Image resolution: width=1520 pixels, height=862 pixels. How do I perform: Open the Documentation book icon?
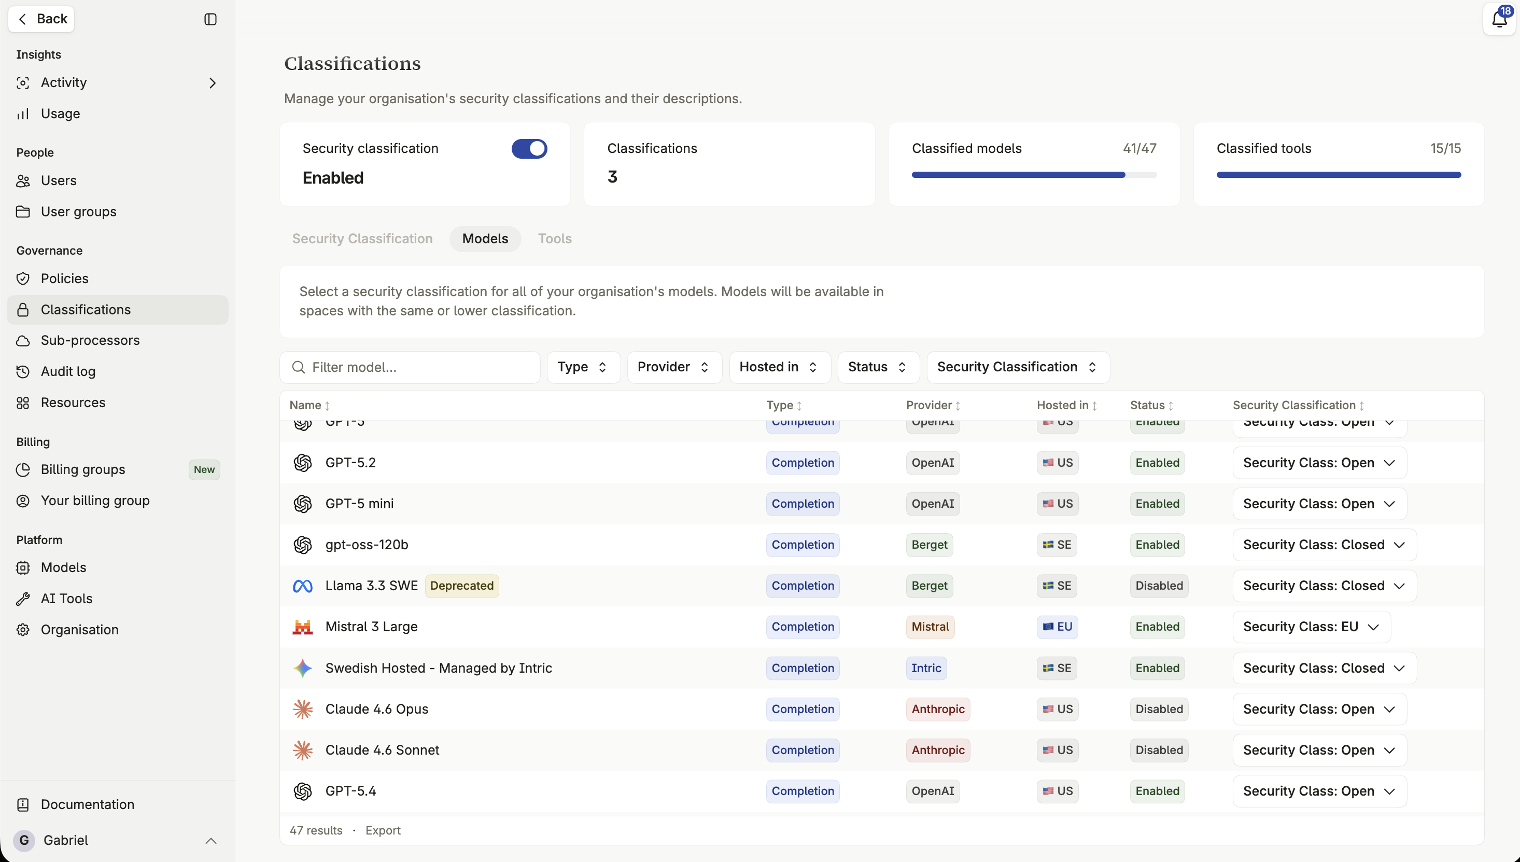[x=23, y=804]
